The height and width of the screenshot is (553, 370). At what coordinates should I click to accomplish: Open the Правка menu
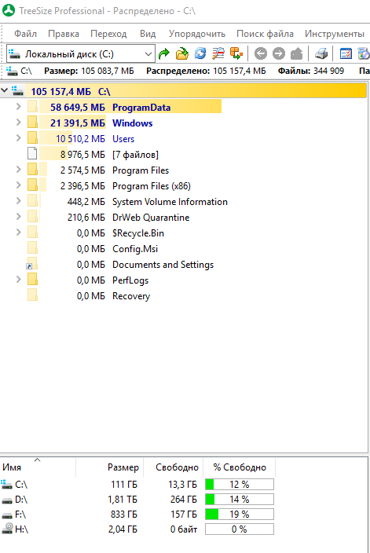point(64,34)
